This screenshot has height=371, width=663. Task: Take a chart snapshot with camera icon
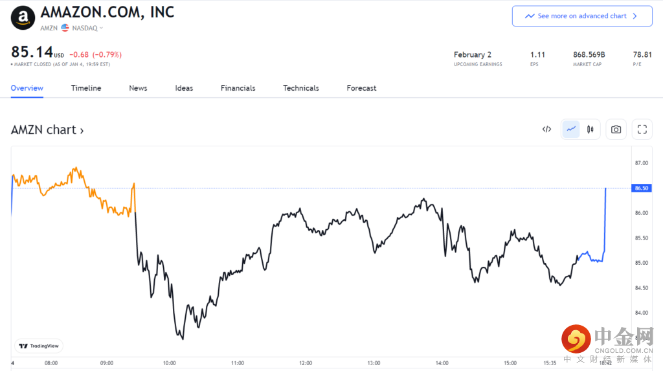point(616,129)
